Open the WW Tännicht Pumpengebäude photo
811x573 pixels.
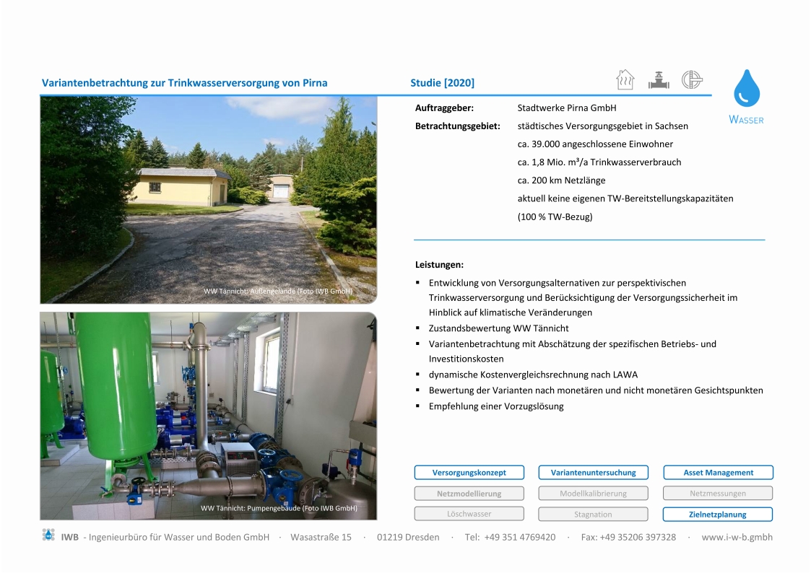click(208, 416)
